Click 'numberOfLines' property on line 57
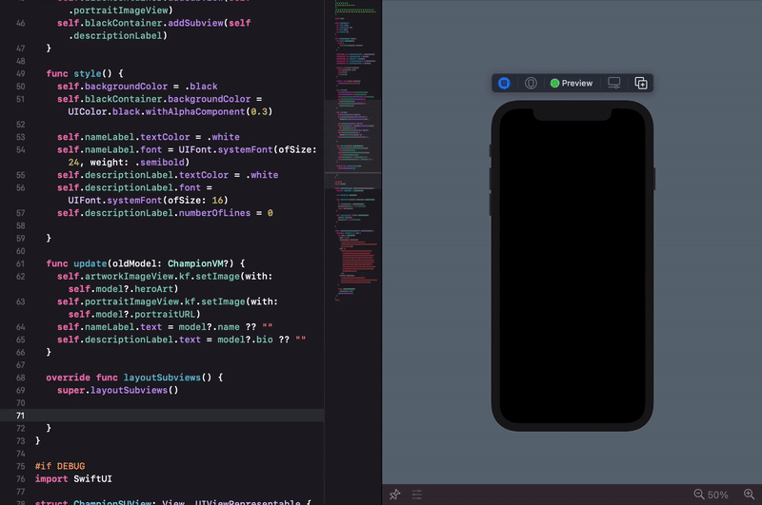The image size is (762, 505). [215, 213]
